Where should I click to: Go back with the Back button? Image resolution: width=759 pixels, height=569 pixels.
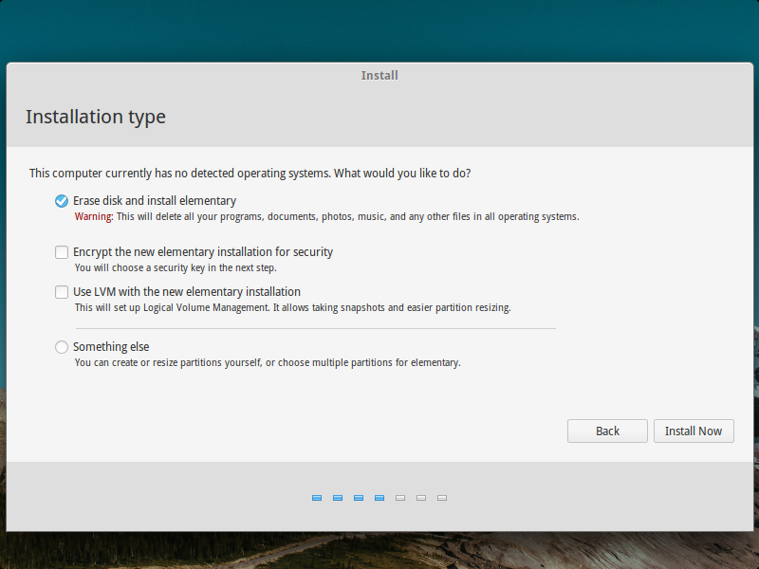point(607,431)
